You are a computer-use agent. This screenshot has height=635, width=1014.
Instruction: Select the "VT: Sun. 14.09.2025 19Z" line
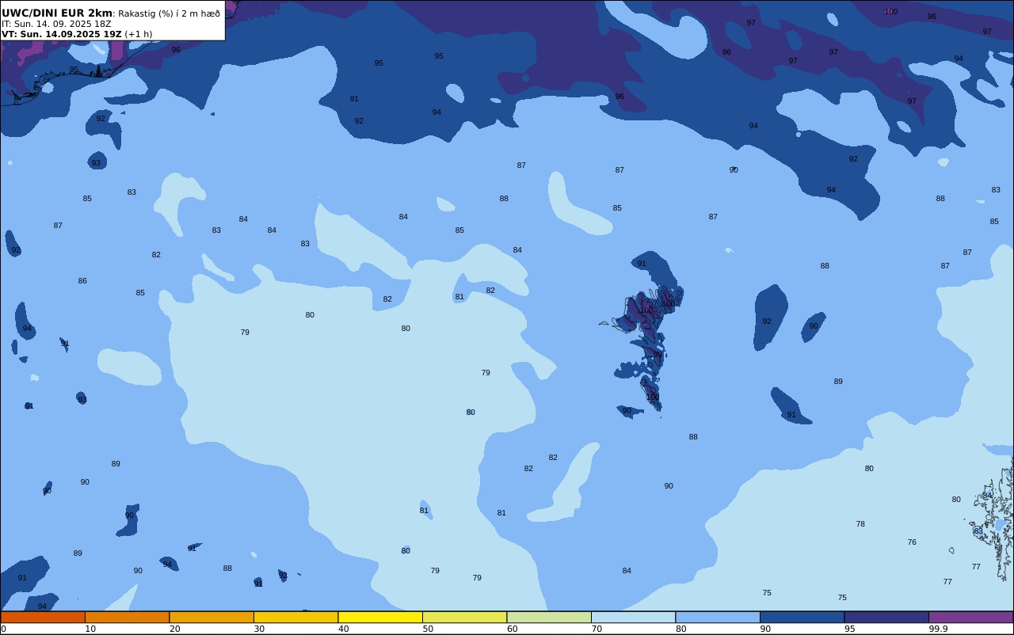click(61, 34)
